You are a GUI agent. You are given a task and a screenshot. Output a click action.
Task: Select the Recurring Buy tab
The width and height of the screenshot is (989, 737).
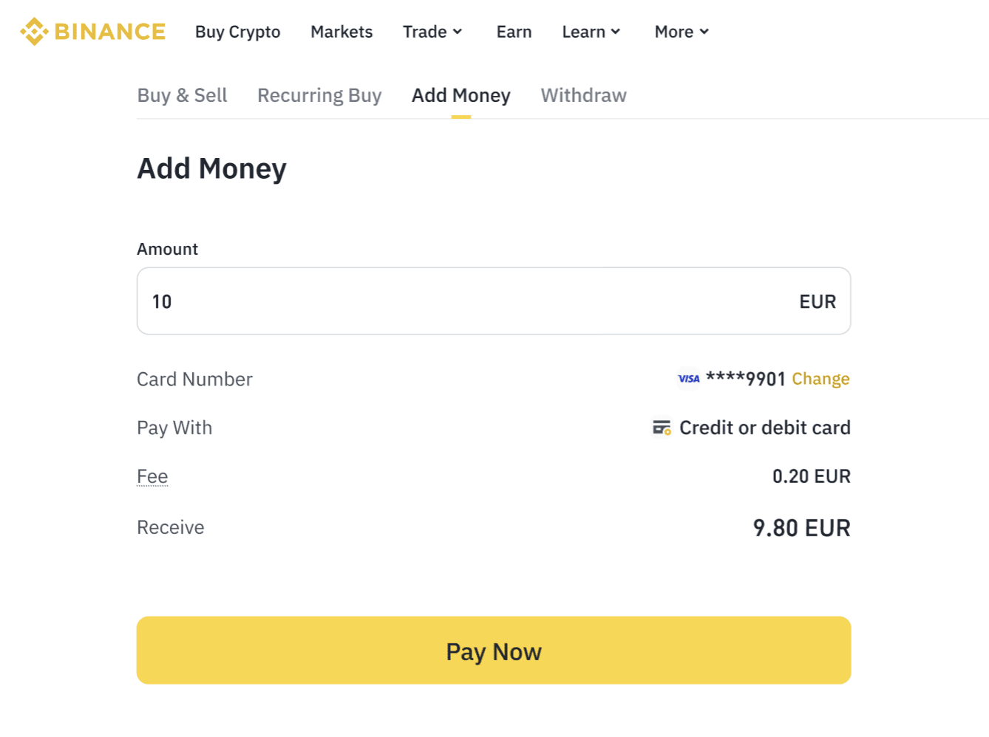pos(319,95)
